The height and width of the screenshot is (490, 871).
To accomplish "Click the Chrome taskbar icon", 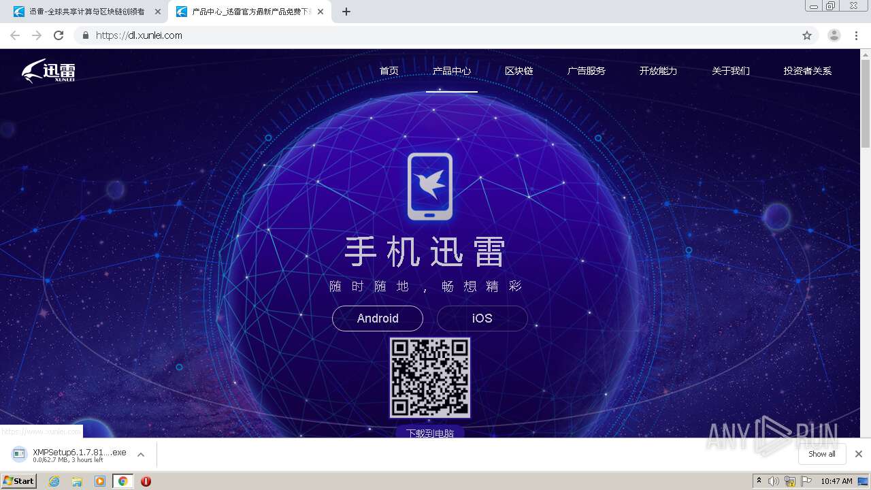I will click(123, 481).
